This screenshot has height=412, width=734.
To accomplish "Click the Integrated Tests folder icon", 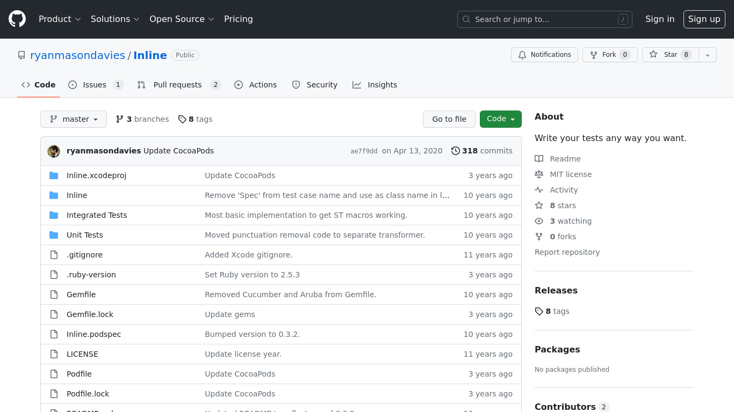I will point(54,215).
